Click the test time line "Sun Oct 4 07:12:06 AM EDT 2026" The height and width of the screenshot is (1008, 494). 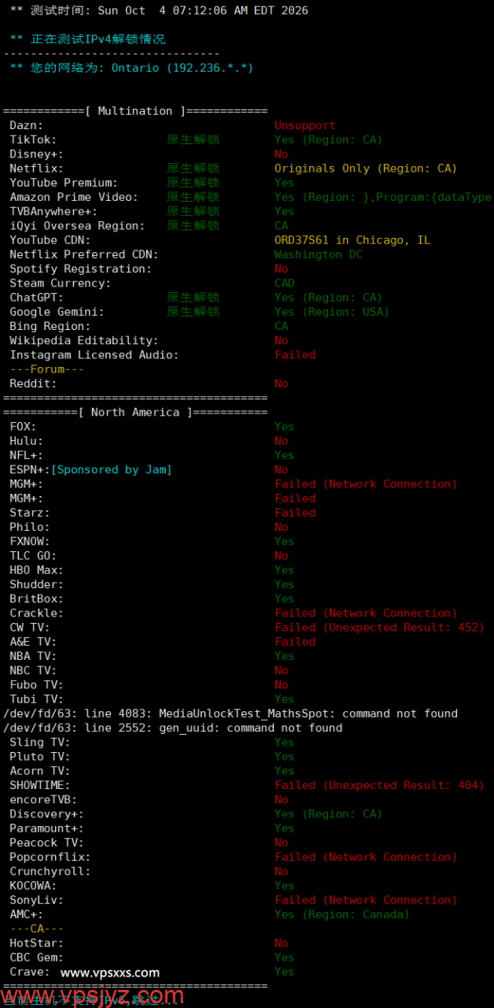203,10
